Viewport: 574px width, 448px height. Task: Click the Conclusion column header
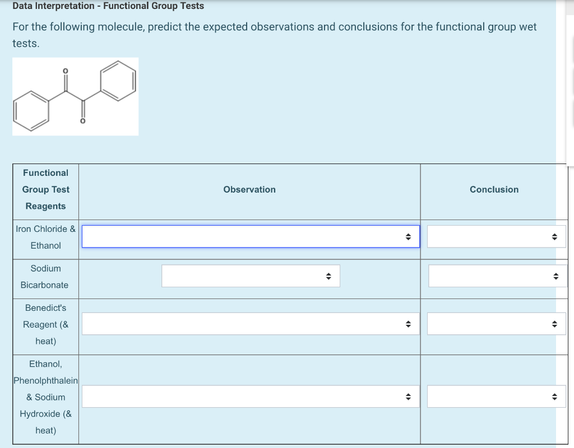[494, 189]
